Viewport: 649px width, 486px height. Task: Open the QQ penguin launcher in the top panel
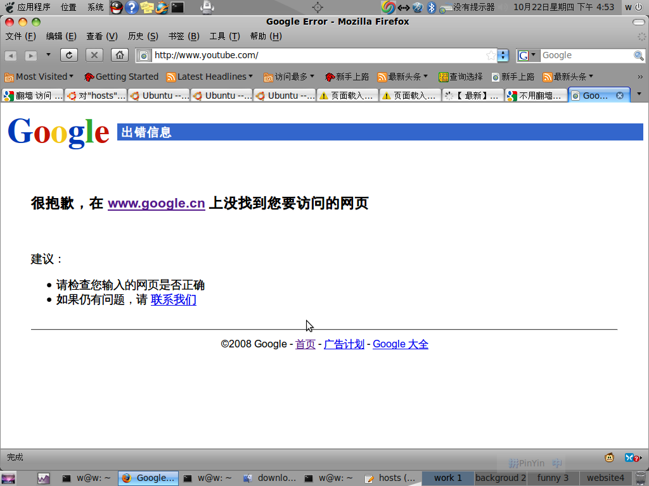click(117, 7)
